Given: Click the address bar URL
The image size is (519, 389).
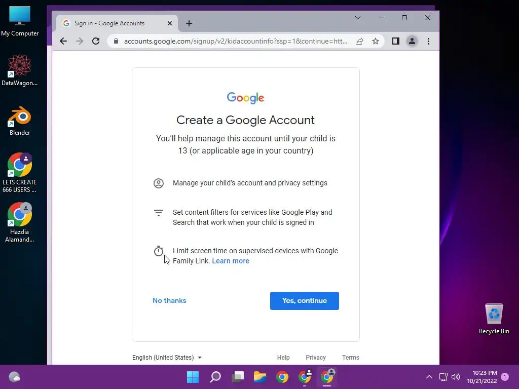Looking at the screenshot, I should pos(236,41).
